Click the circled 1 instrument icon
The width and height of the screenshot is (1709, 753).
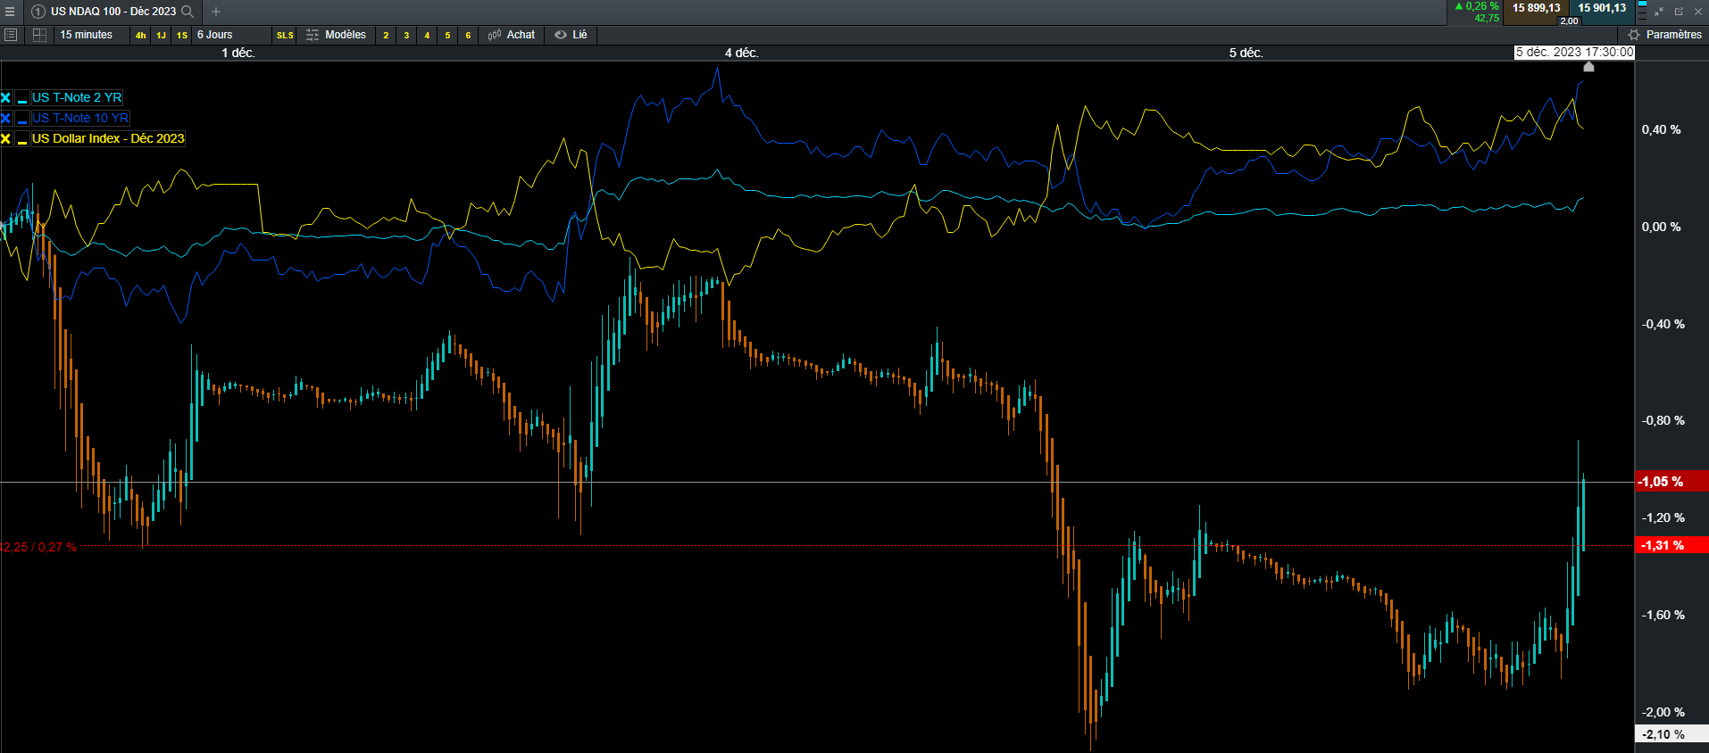coord(38,12)
